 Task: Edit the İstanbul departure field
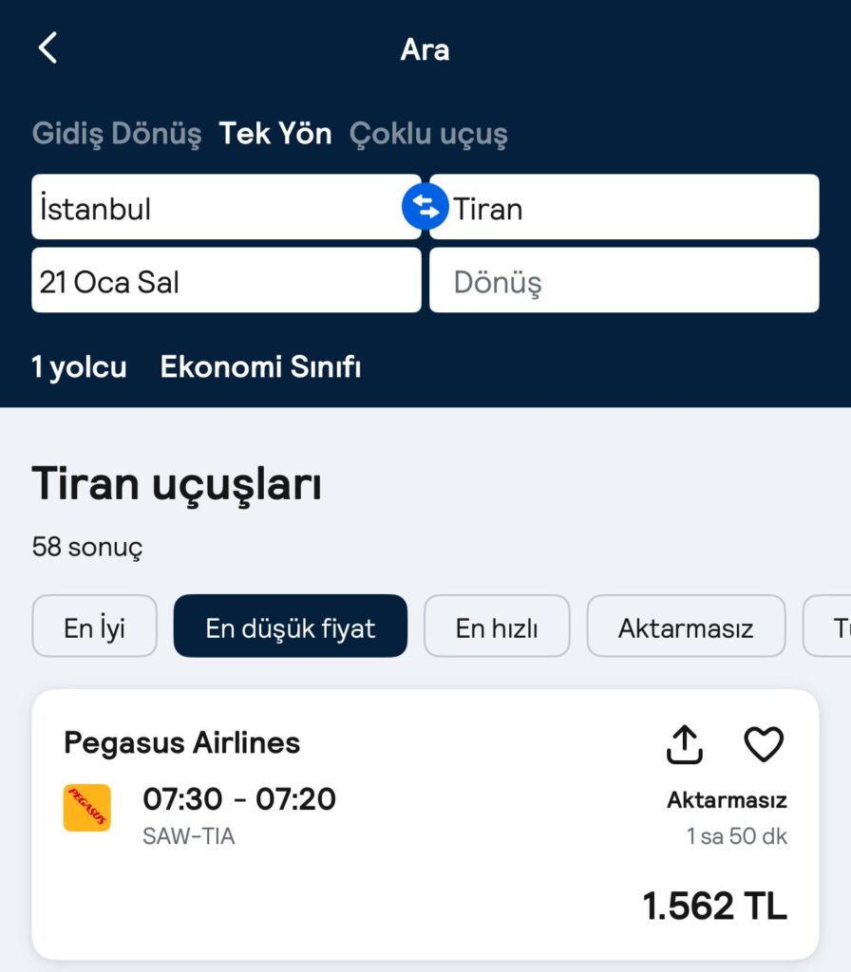click(226, 207)
